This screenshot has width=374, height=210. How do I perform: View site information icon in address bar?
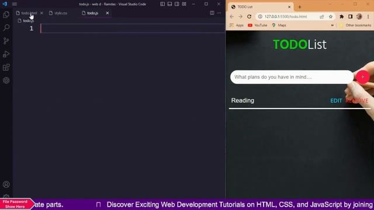coord(260,16)
